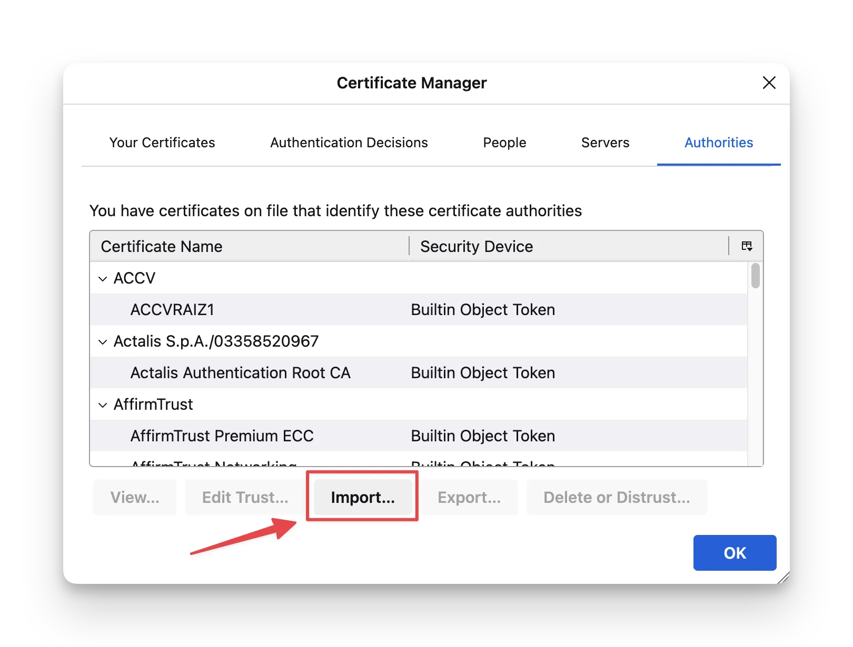Click the Authorities tab

[x=718, y=143]
